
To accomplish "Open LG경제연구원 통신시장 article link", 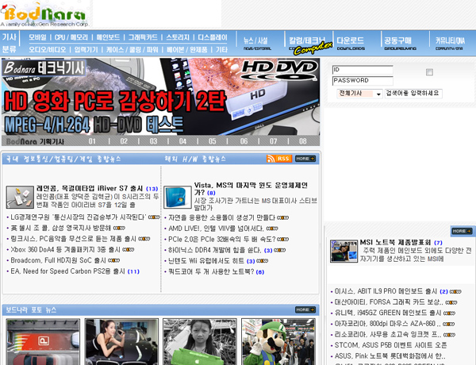I will click(79, 217).
